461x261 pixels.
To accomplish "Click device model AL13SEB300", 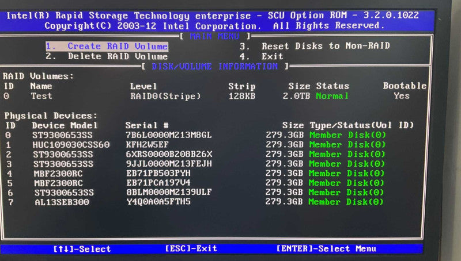I will pyautogui.click(x=62, y=202).
